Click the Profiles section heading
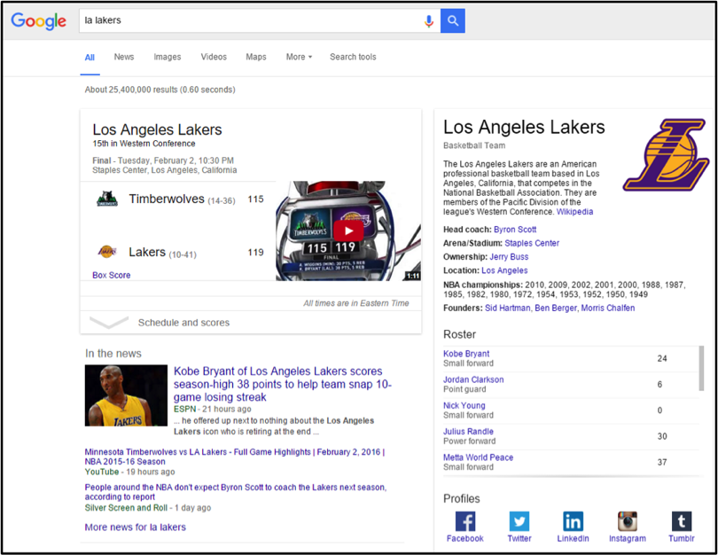718x555 pixels. (x=462, y=498)
